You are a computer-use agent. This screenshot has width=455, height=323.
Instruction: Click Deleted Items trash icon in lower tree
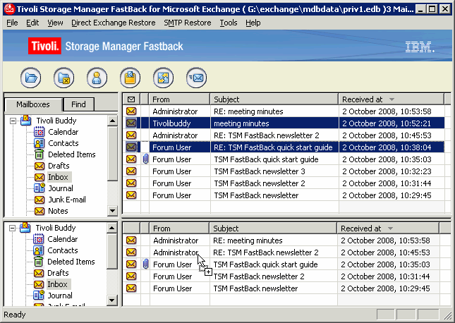39,262
